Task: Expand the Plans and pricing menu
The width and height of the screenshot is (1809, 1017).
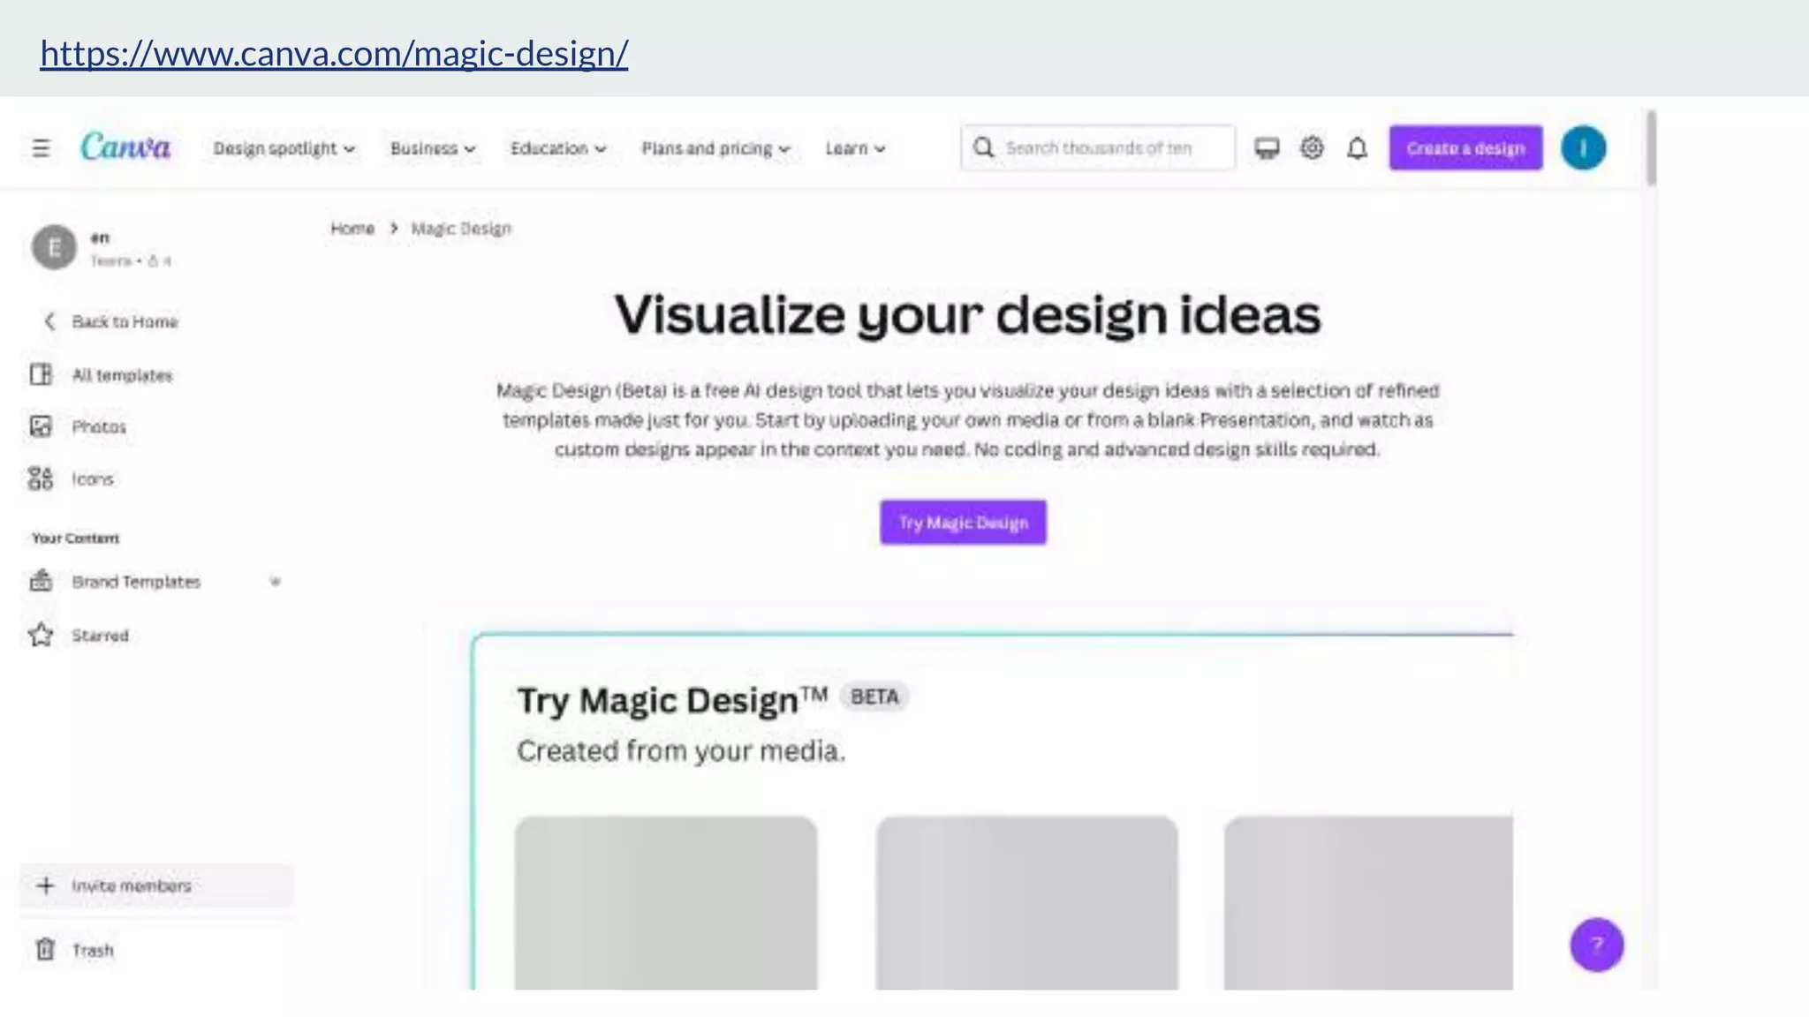Action: [715, 148]
